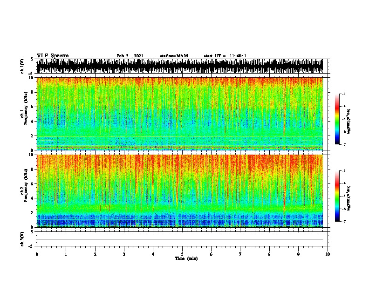369x285 pixels.
Task: Click inside the ch.1 spectrogram panel
Action: (x=180, y=114)
